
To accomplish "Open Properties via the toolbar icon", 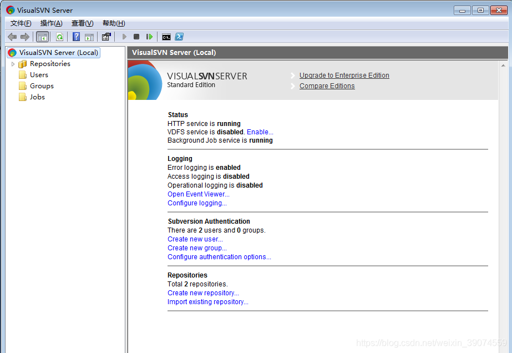I will click(x=107, y=37).
